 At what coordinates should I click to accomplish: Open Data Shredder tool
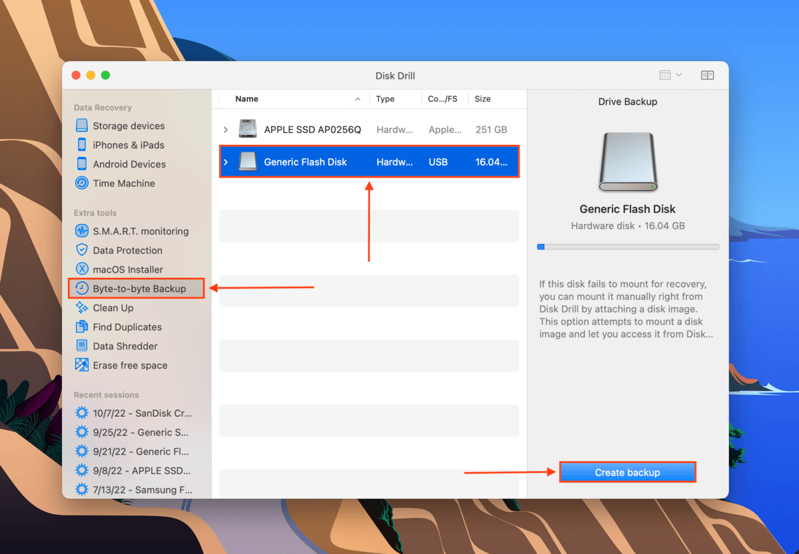pyautogui.click(x=117, y=346)
